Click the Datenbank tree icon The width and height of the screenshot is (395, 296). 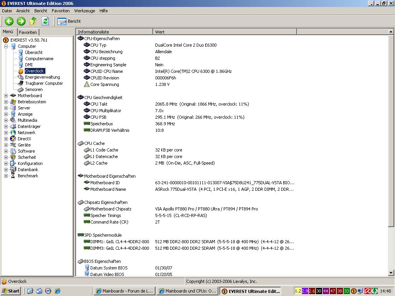(13, 170)
